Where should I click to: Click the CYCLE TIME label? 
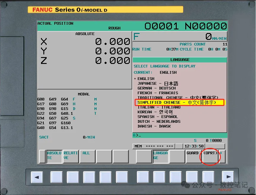pyautogui.click(x=192, y=49)
